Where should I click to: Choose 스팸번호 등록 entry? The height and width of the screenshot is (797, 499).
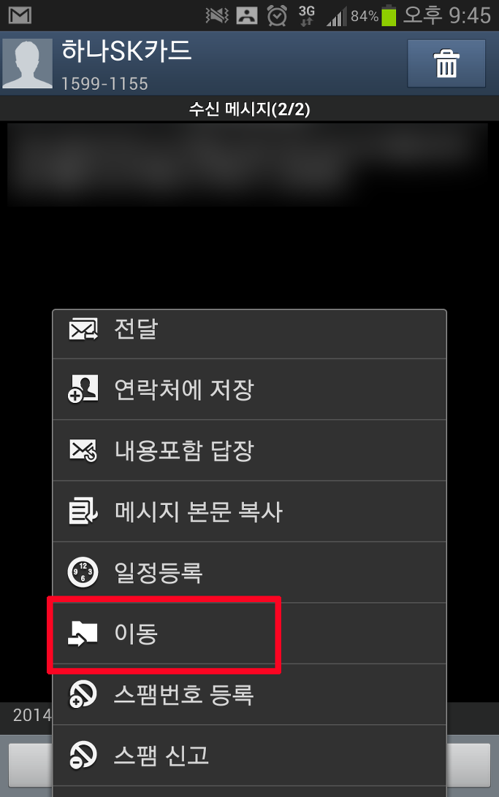pyautogui.click(x=249, y=694)
